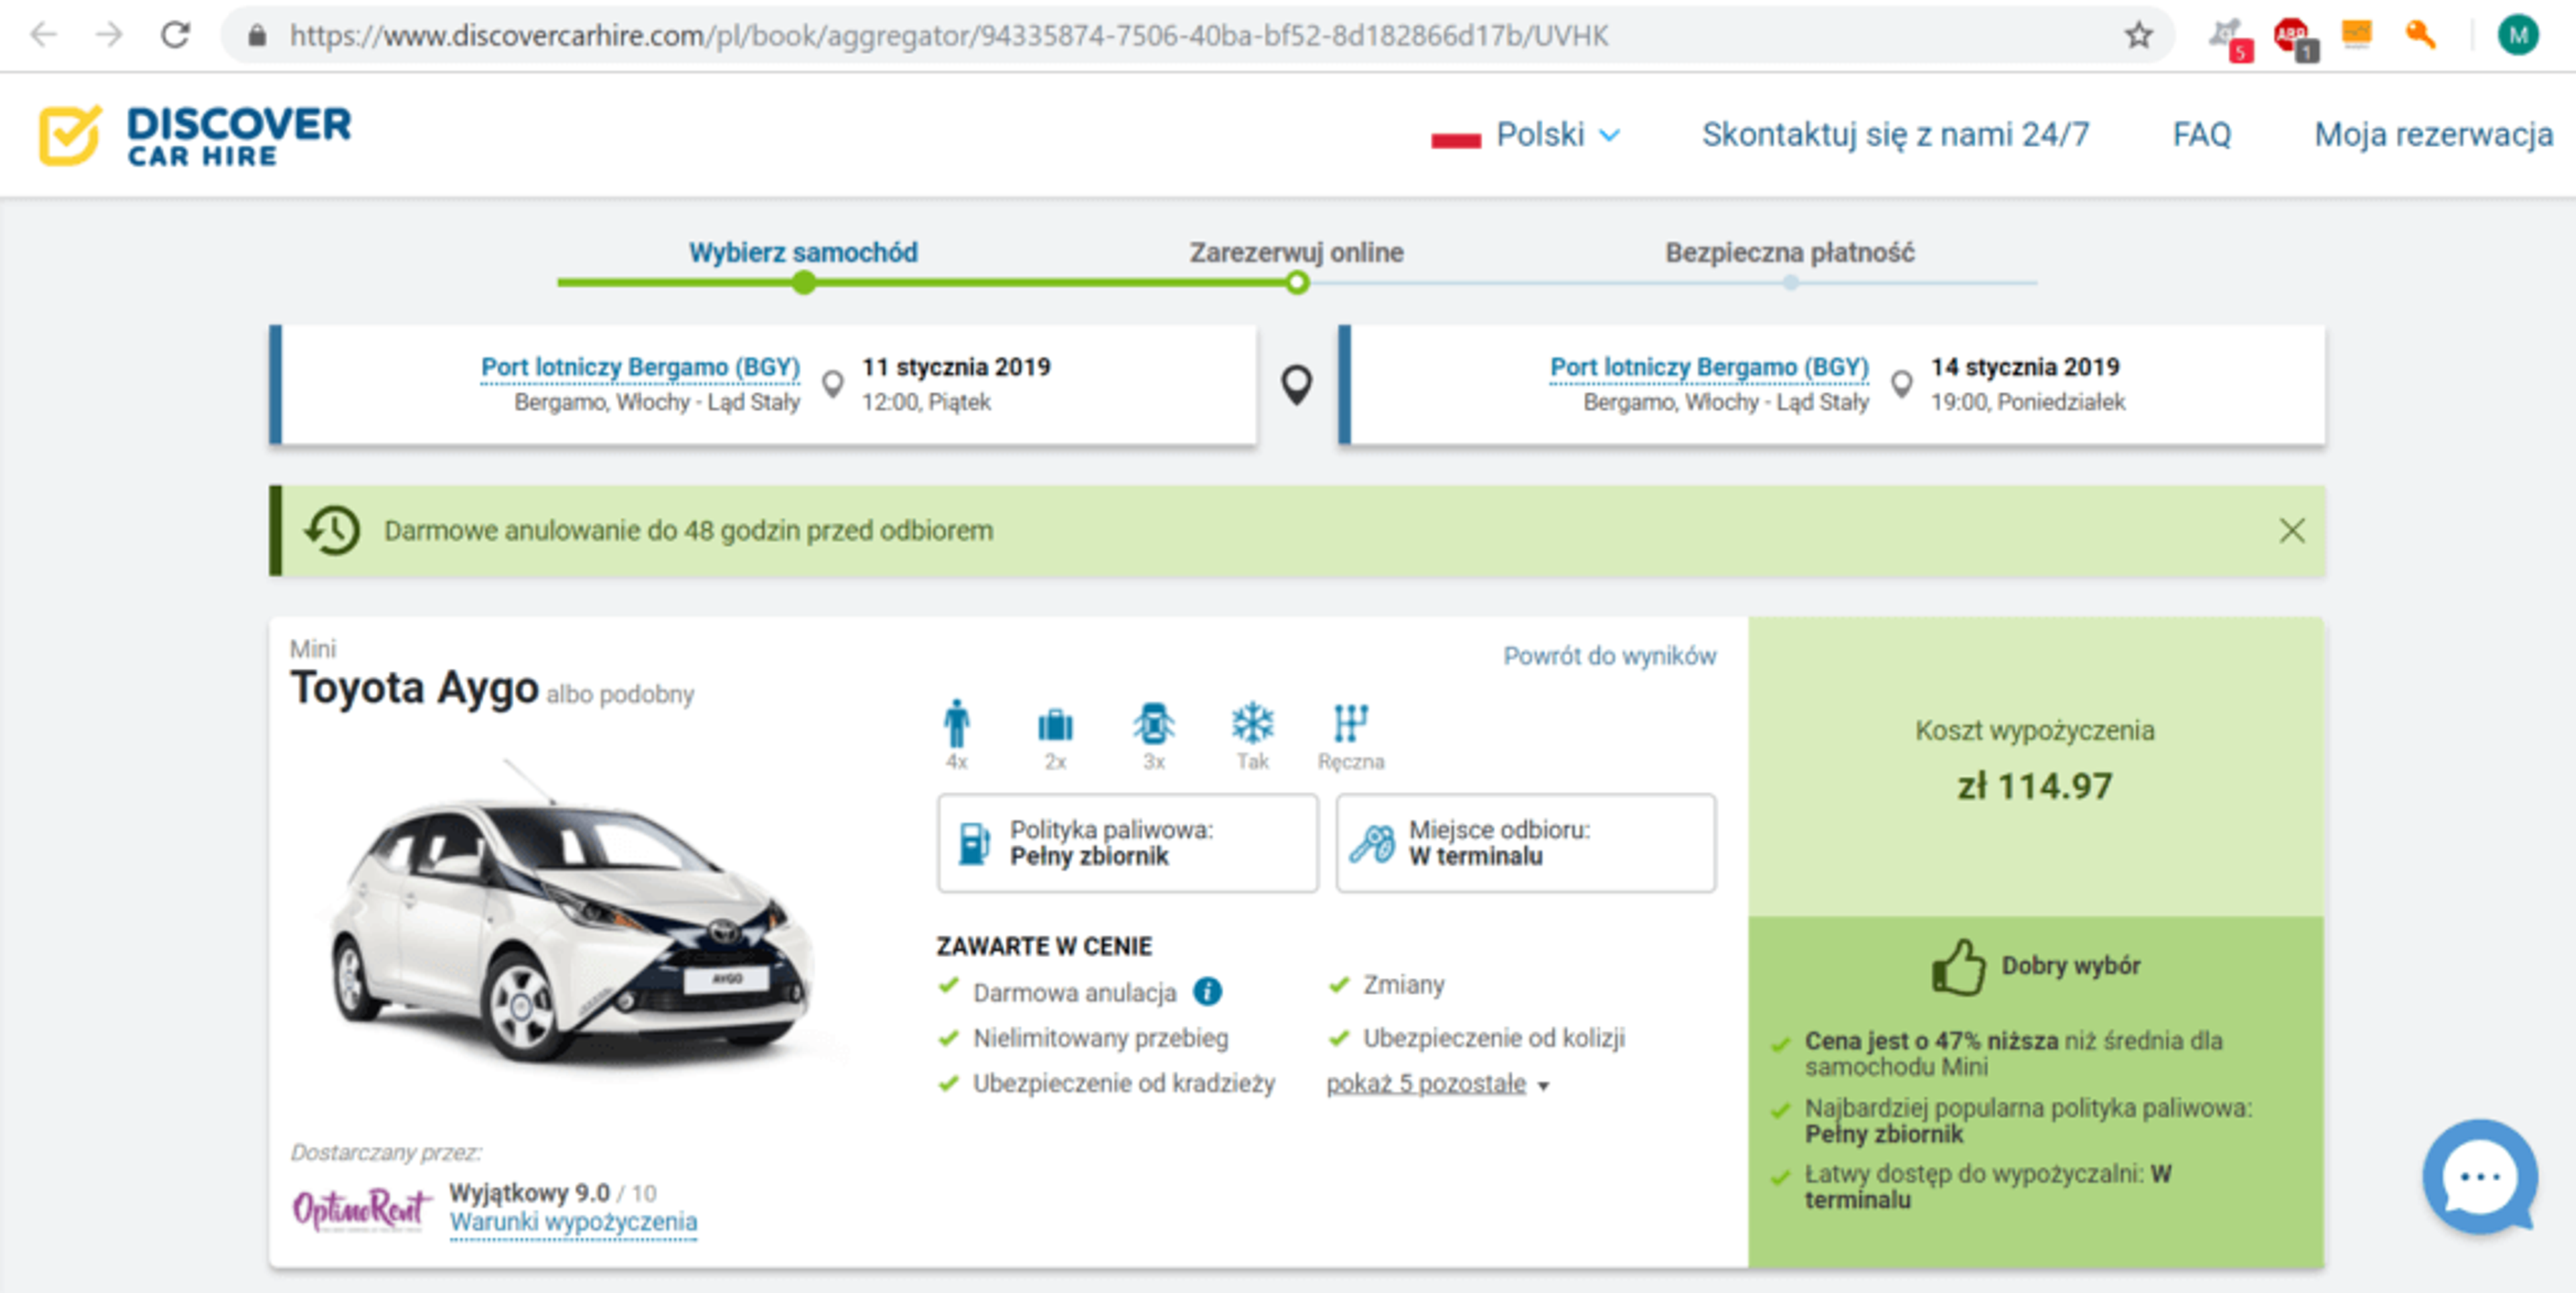Bookmark page with the star icon
The height and width of the screenshot is (1293, 2576).
(x=2138, y=36)
